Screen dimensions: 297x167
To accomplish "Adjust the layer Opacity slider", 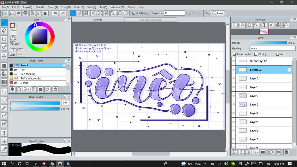I will 268,43.
